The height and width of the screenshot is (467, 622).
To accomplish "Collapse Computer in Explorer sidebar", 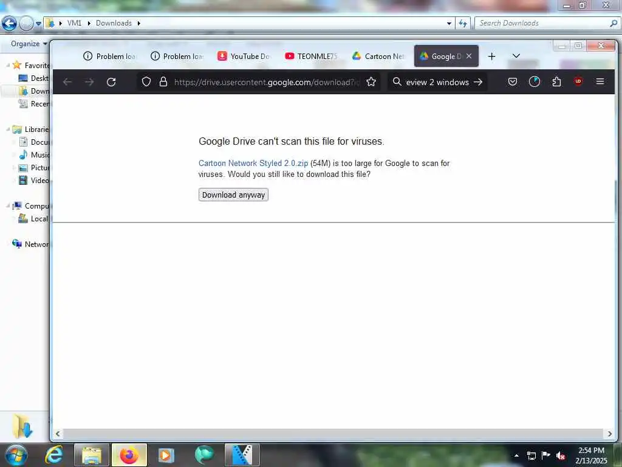I will coord(8,206).
